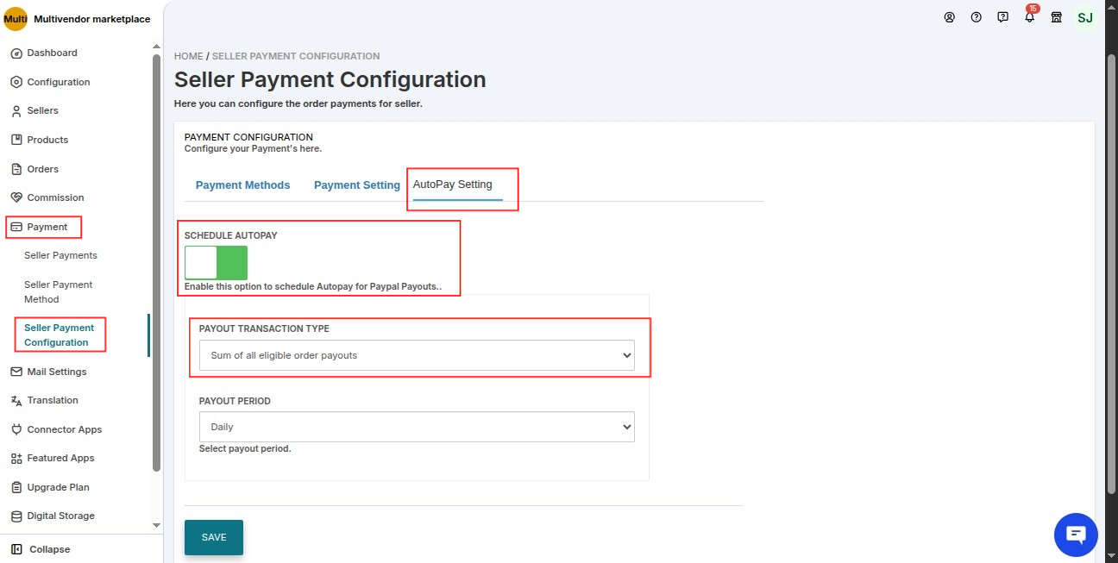Go to HOME breadcrumb link
This screenshot has width=1118, height=563.
tap(188, 56)
